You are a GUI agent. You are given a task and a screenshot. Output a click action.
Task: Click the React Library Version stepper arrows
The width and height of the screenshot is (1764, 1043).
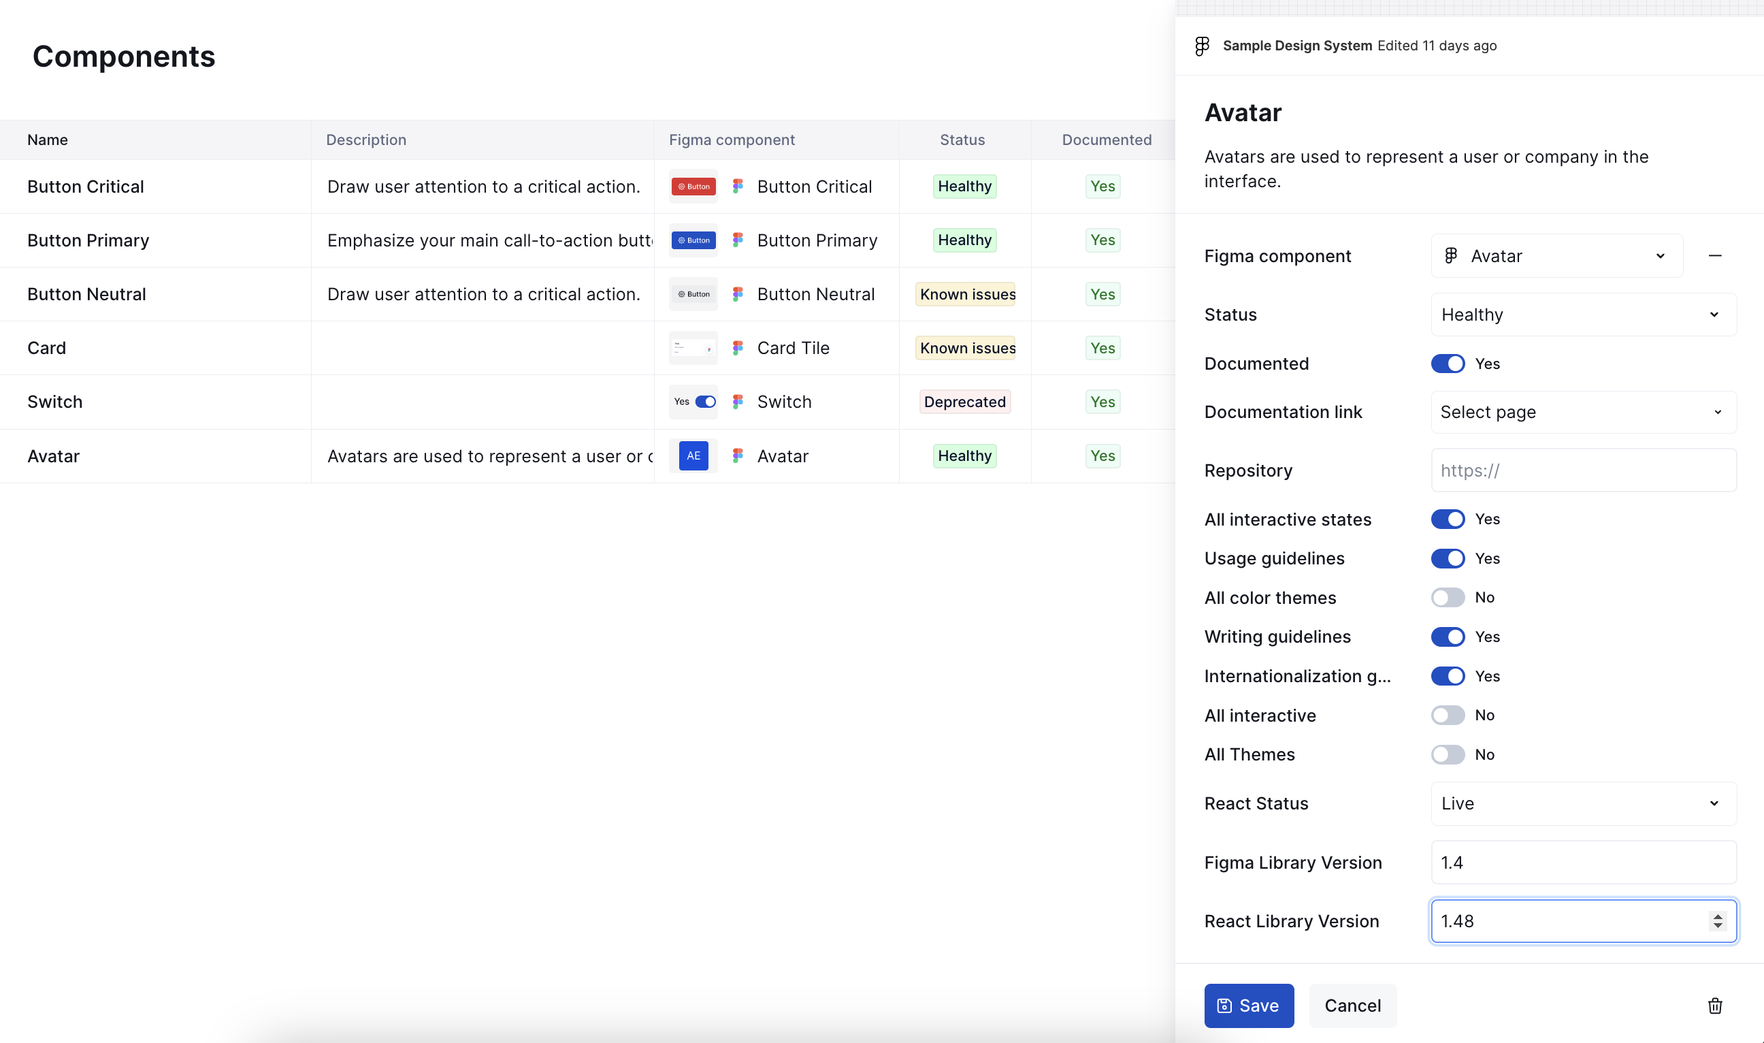coord(1718,920)
